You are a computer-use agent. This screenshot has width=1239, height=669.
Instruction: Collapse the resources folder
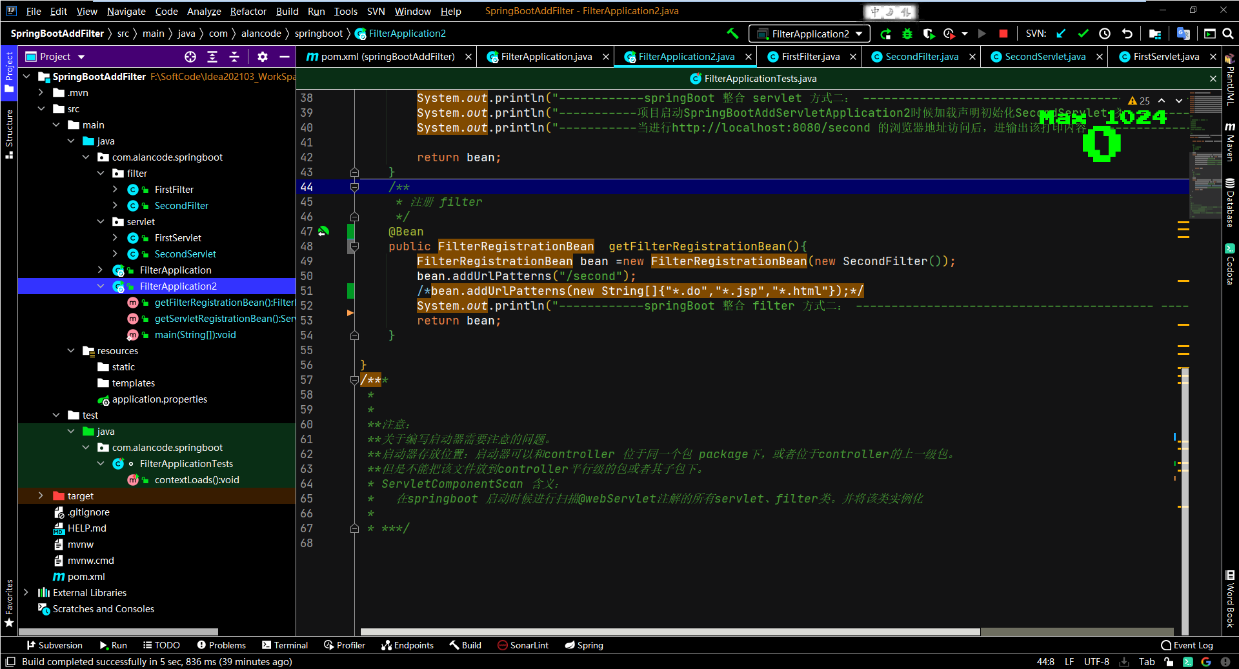71,351
